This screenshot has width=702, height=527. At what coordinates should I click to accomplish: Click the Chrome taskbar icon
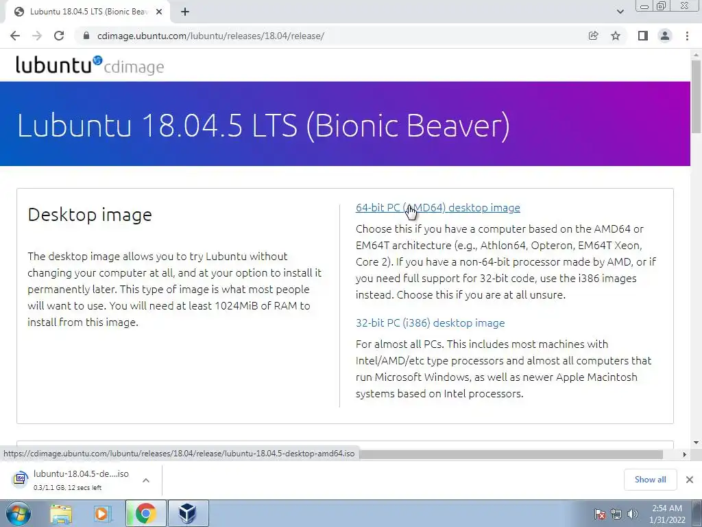145,513
